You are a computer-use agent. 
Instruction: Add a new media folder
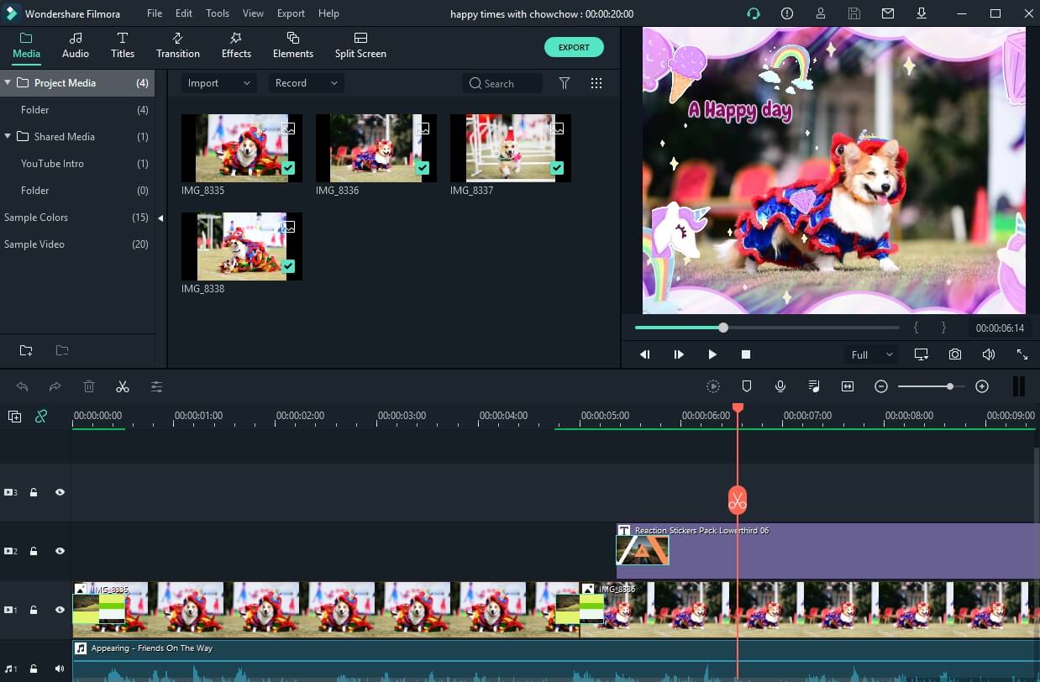pyautogui.click(x=26, y=350)
